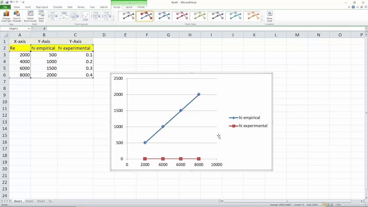Viewport: 368px width, 207px height.
Task: Click the Excel Help question icon
Action: pyautogui.click(x=353, y=7)
